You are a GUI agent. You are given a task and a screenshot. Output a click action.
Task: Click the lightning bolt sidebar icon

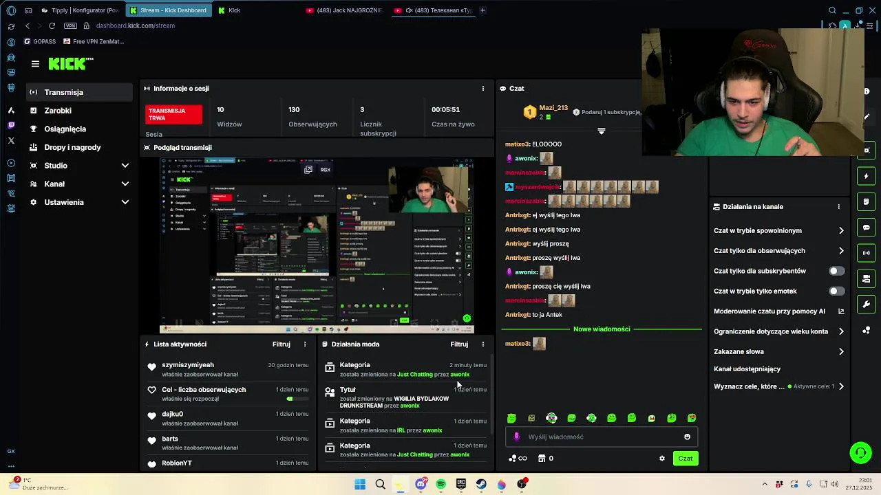click(x=867, y=177)
